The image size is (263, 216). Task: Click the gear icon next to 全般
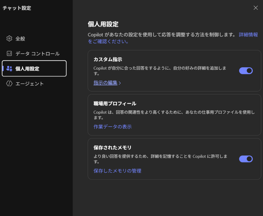(x=9, y=39)
